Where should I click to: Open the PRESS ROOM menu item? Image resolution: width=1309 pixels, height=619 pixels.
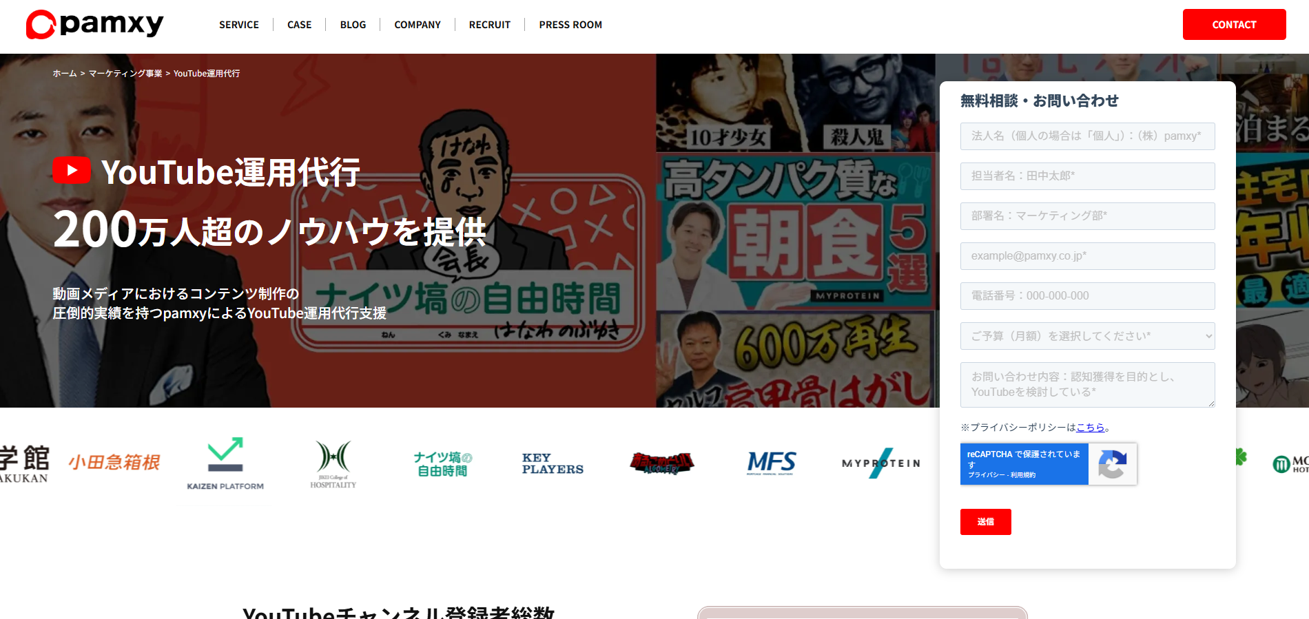pos(570,25)
